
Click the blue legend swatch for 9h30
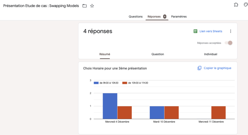(x=96, y=83)
